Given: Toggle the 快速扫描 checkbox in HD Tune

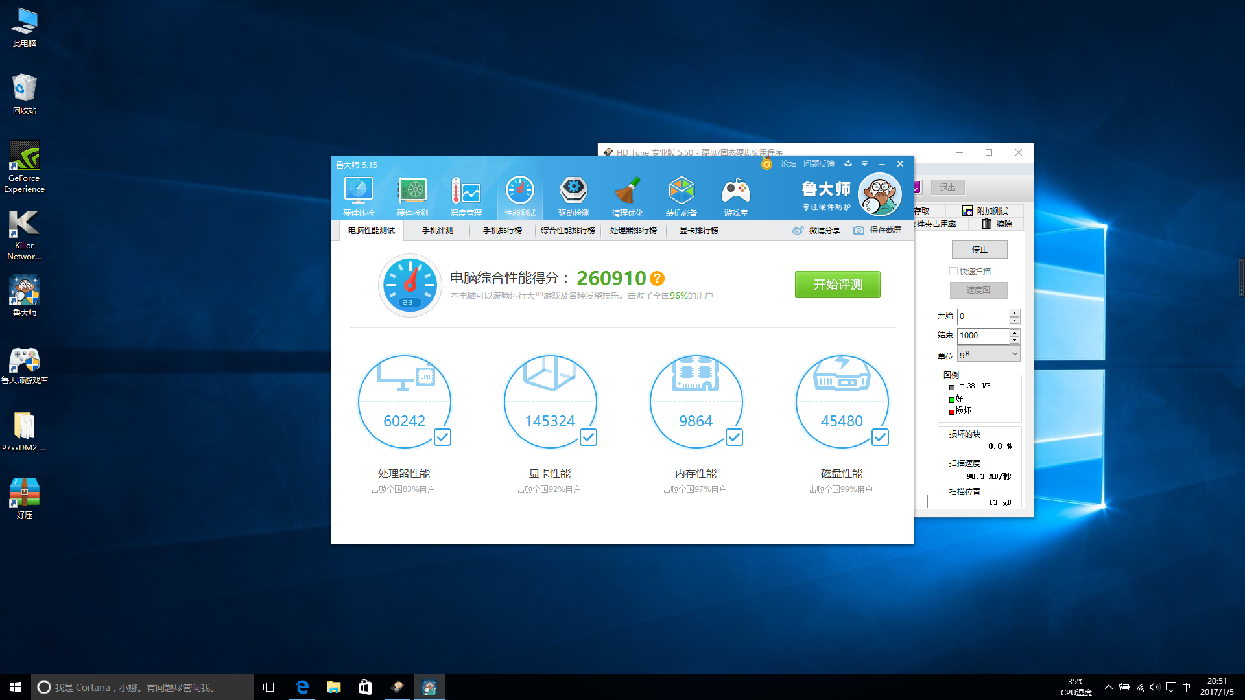Looking at the screenshot, I should coord(953,272).
